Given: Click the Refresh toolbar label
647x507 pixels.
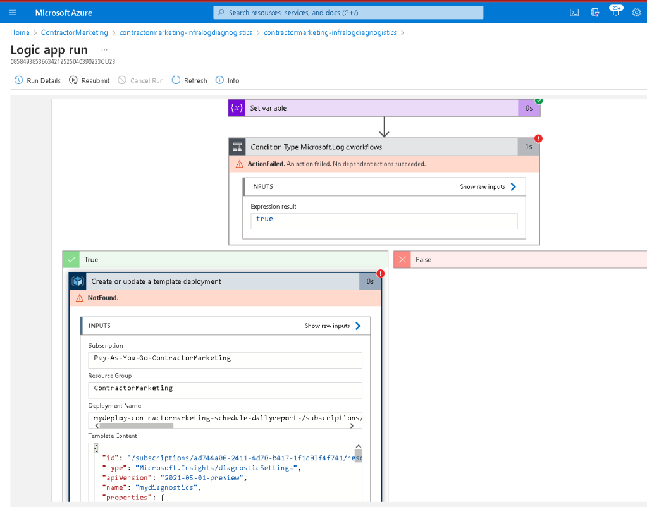Looking at the screenshot, I should 195,80.
